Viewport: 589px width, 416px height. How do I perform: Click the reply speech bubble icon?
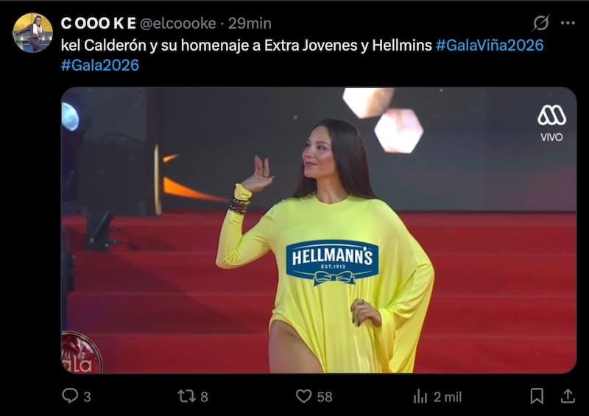pyautogui.click(x=70, y=395)
